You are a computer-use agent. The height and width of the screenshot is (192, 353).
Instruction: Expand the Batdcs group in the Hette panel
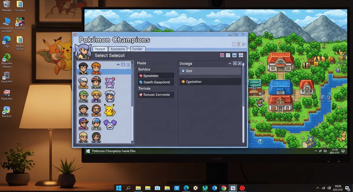click(x=144, y=69)
